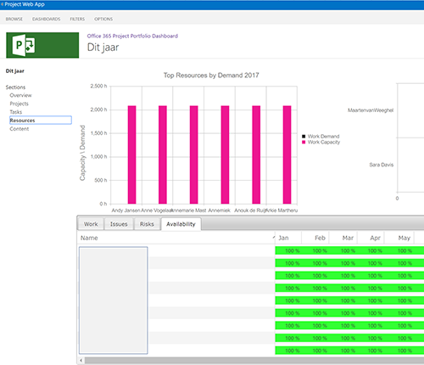Click the Work Capacity legend swatch

[x=304, y=142]
